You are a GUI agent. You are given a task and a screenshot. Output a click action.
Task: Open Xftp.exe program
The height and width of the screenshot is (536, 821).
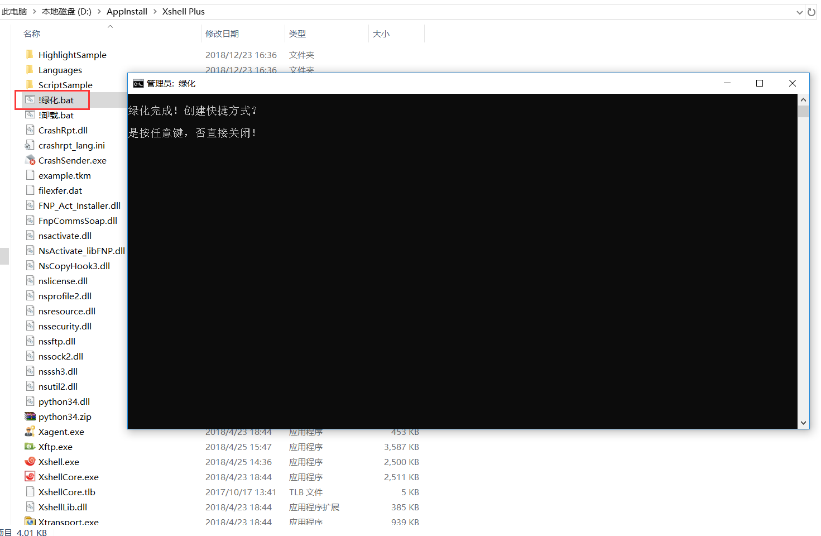point(55,447)
